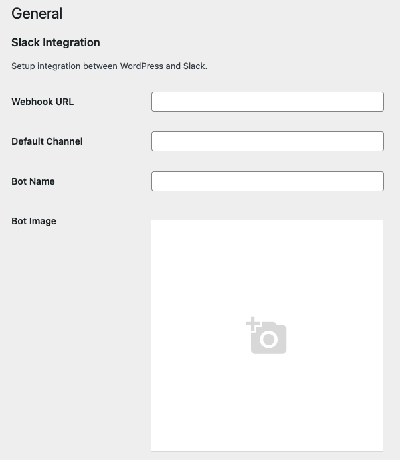Click the Bot Name label
400x460 pixels.
pyautogui.click(x=33, y=181)
